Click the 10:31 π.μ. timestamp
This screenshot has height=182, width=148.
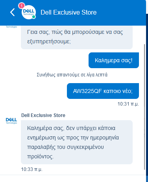pos(128,104)
